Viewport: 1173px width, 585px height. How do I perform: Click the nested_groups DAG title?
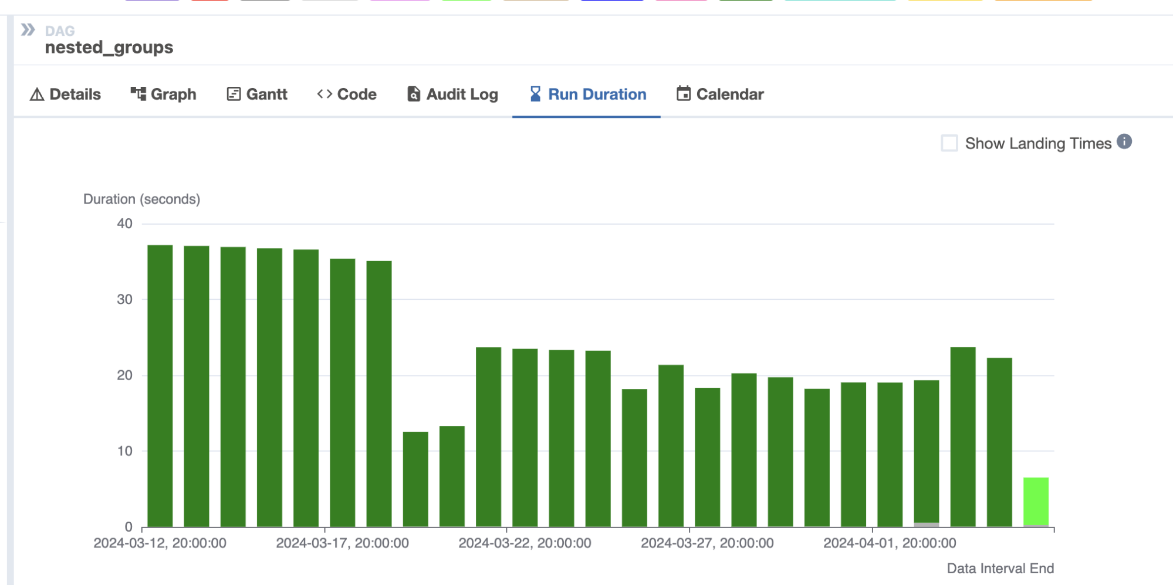click(x=109, y=48)
